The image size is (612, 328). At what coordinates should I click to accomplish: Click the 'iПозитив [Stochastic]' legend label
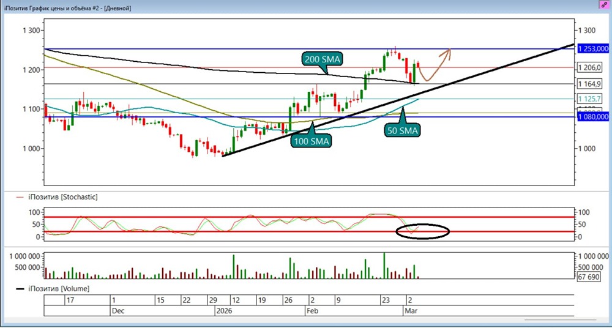(63, 197)
